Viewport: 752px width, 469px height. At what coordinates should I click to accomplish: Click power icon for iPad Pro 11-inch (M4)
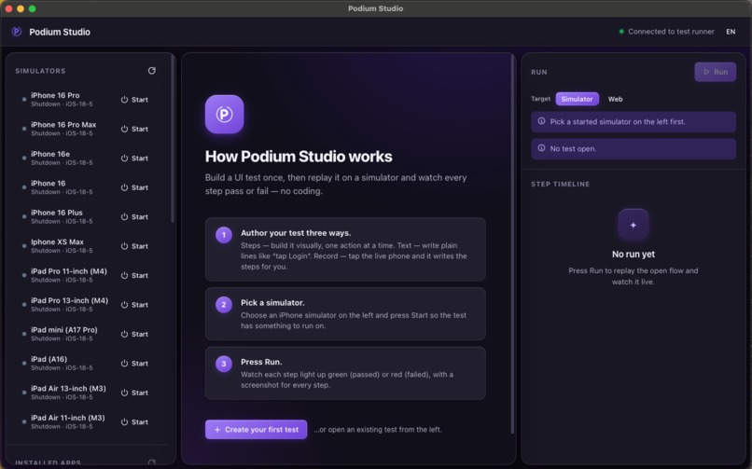(x=124, y=275)
